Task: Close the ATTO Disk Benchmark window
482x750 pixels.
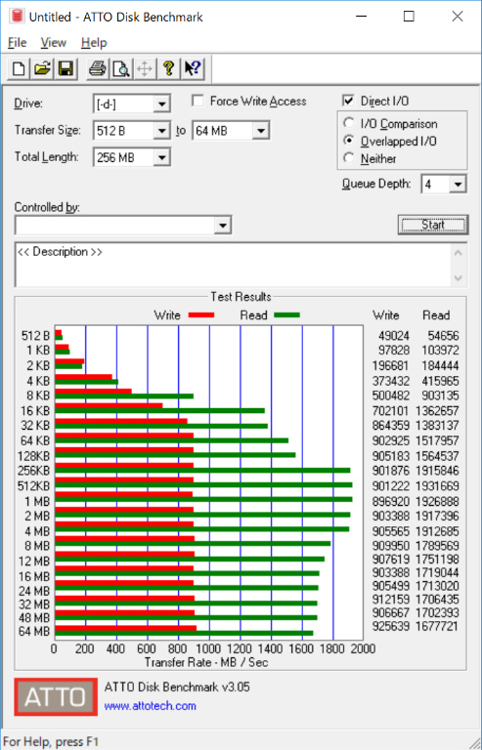Action: [458, 17]
